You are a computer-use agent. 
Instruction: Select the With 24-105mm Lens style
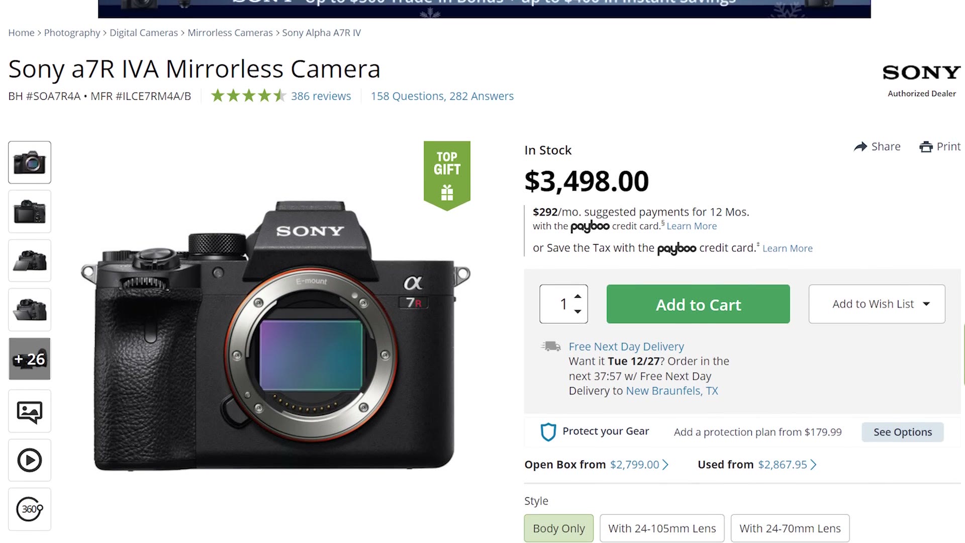[x=662, y=528]
